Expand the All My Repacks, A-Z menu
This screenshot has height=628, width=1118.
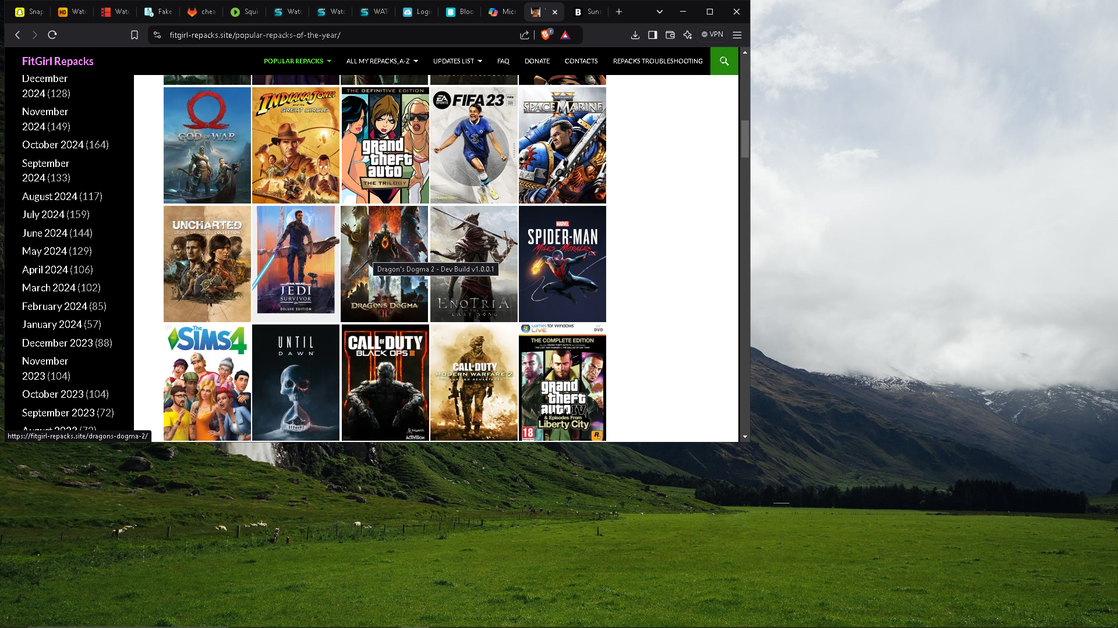point(383,61)
